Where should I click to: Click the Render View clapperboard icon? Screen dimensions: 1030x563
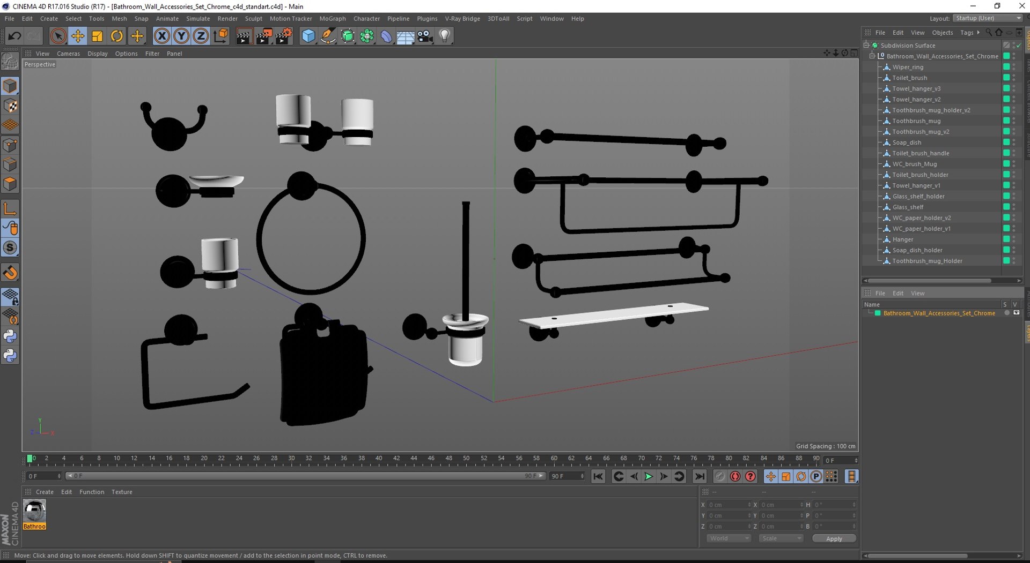click(x=244, y=36)
